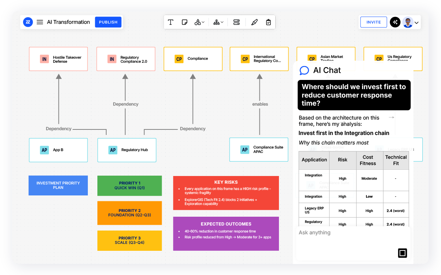The image size is (441, 275).
Task: Select the red Key Risks box
Action: point(226,193)
